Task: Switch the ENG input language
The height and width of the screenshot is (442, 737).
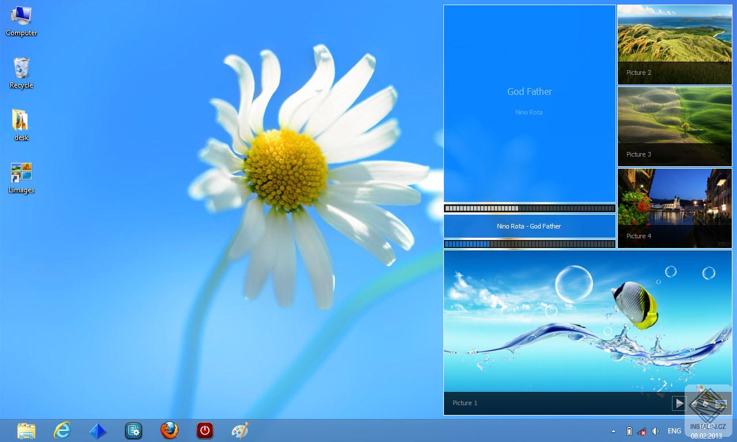Action: [x=674, y=431]
